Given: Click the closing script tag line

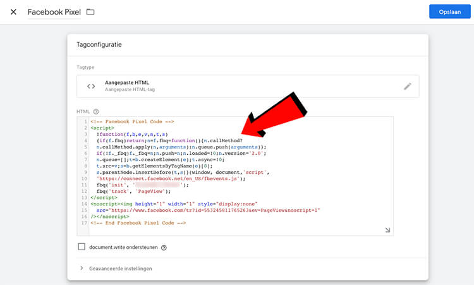Looking at the screenshot, I should [104, 198].
